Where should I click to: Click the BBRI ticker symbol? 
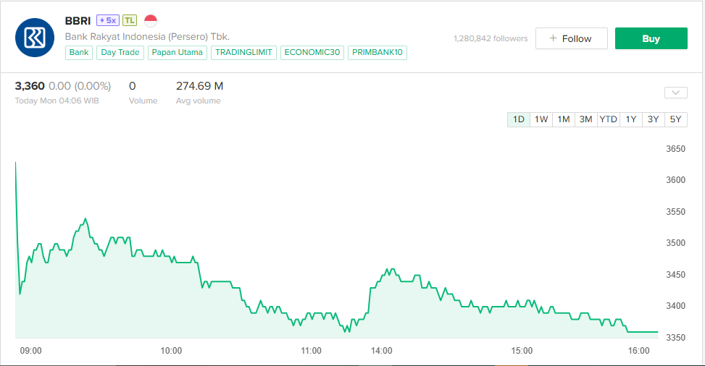pos(78,21)
